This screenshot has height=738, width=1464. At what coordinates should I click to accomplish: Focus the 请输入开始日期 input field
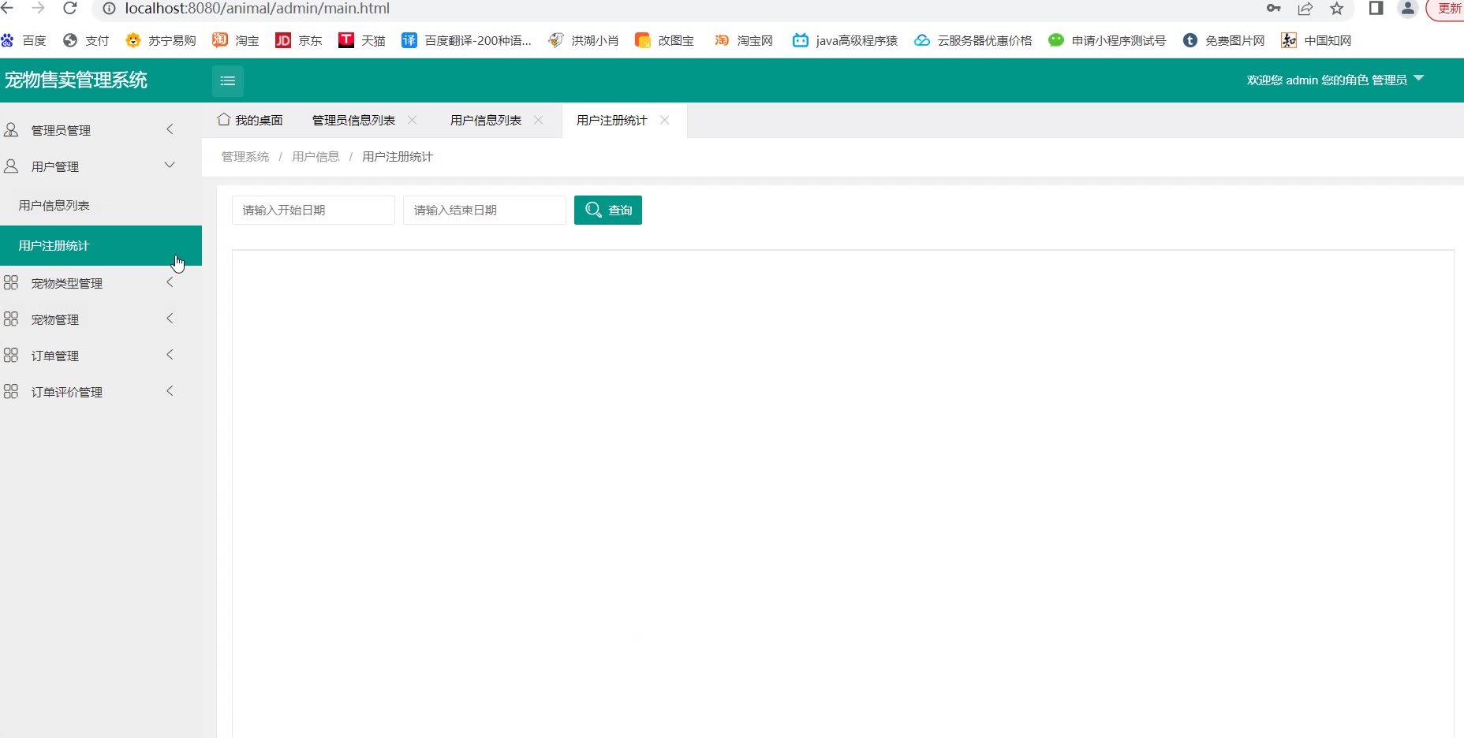coord(313,210)
